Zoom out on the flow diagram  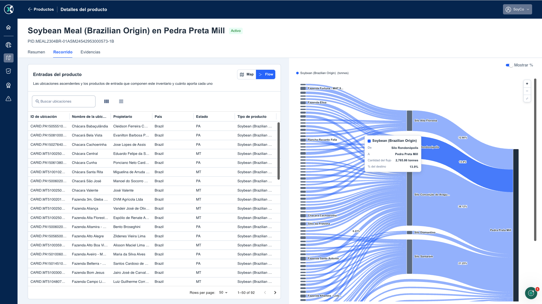tap(527, 91)
